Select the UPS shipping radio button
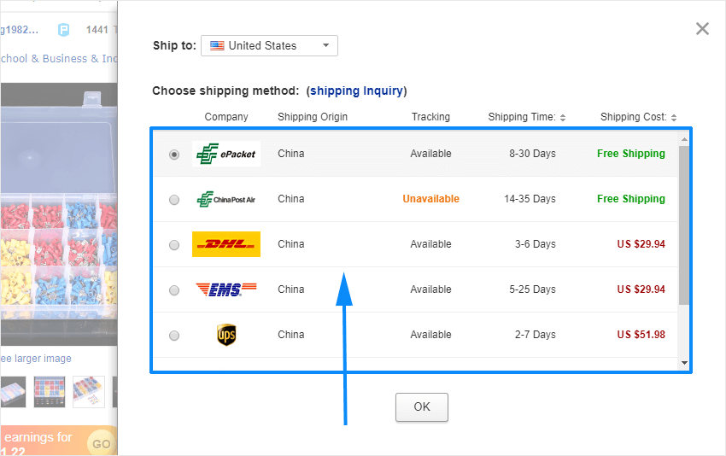Screen dimensions: 726x456 click(x=174, y=336)
